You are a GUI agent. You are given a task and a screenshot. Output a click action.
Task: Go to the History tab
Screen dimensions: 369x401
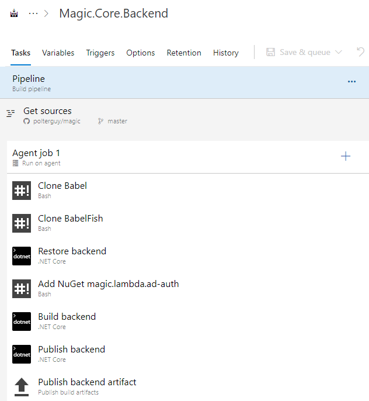pyautogui.click(x=225, y=53)
